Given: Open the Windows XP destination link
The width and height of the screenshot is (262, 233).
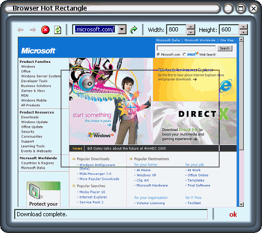Looking at the screenshot, I should [146, 175].
